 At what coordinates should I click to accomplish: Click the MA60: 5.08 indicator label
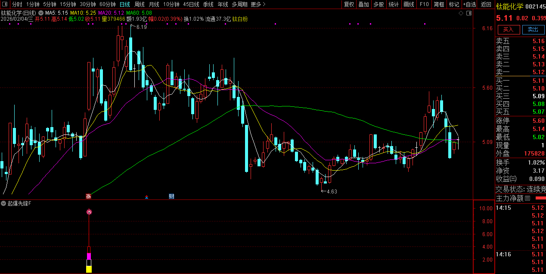[139, 13]
